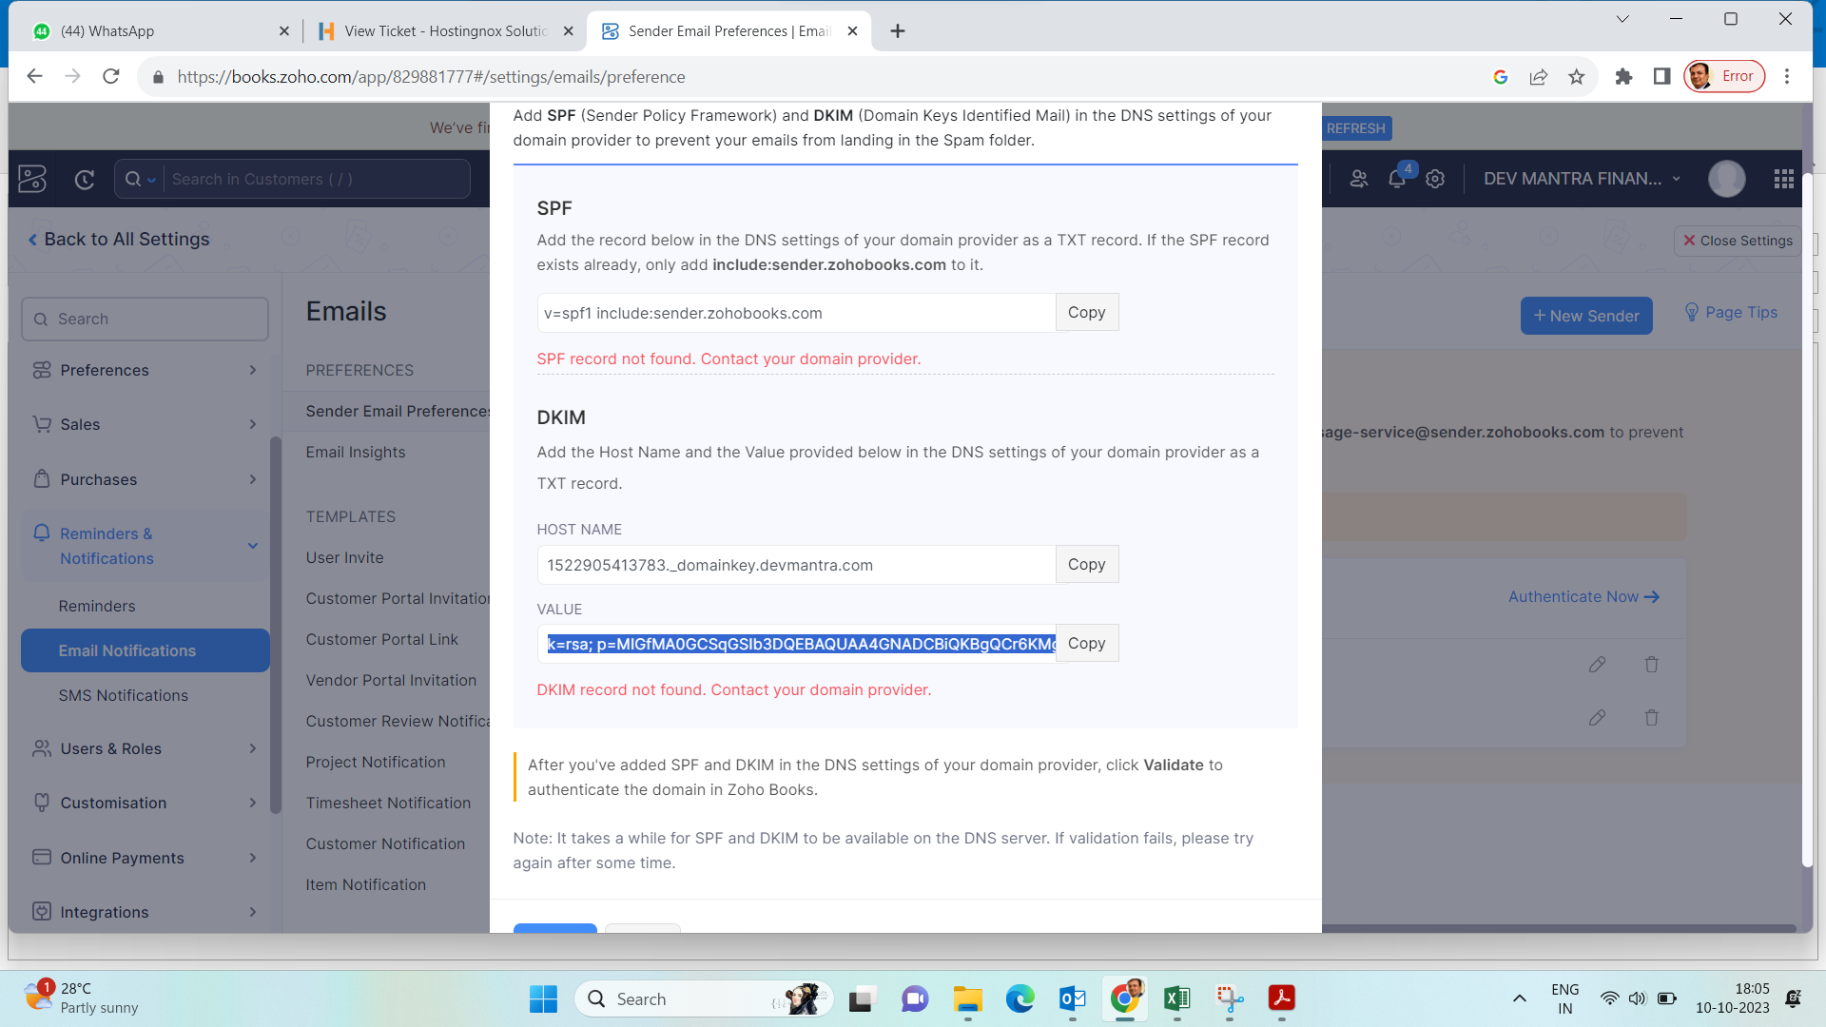The height and width of the screenshot is (1027, 1826).
Task: Open the referral contacts icon in header
Action: 1359,179
